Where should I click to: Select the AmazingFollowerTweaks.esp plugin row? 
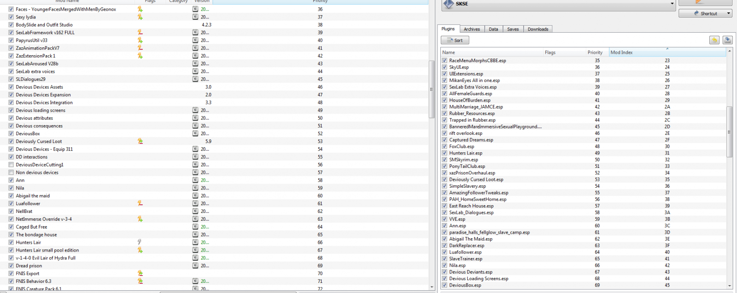pos(479,193)
